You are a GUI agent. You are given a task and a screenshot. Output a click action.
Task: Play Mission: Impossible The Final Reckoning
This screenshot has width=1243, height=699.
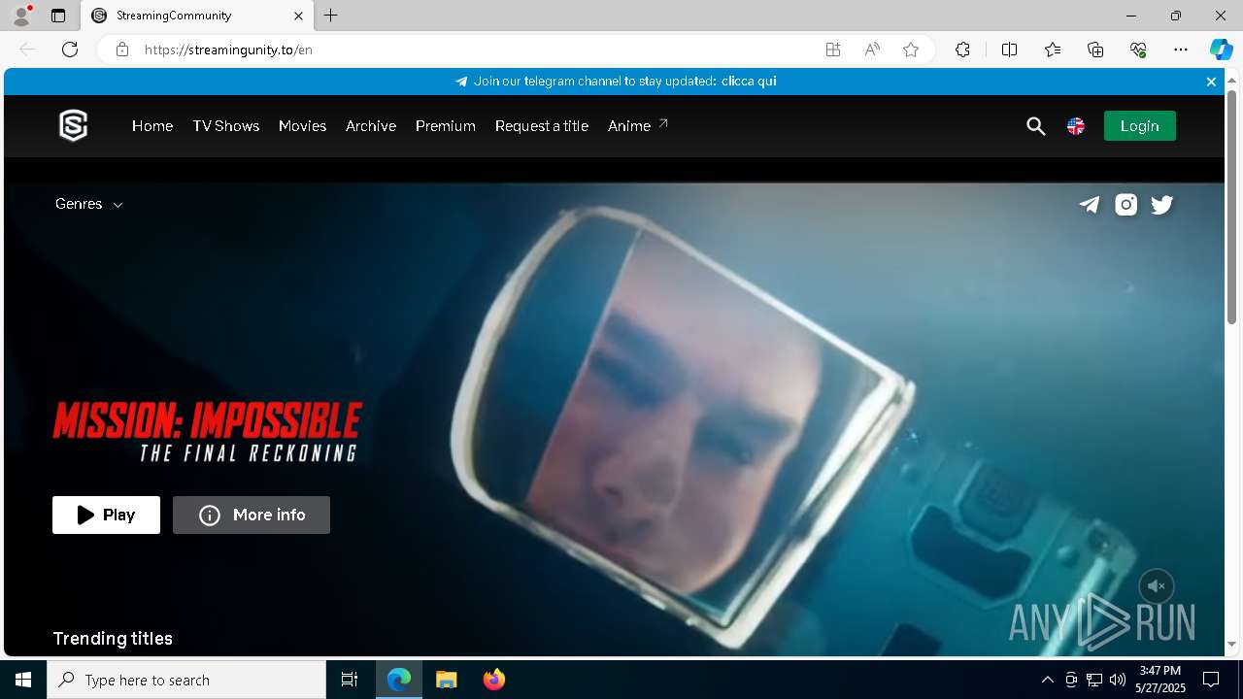(x=106, y=515)
